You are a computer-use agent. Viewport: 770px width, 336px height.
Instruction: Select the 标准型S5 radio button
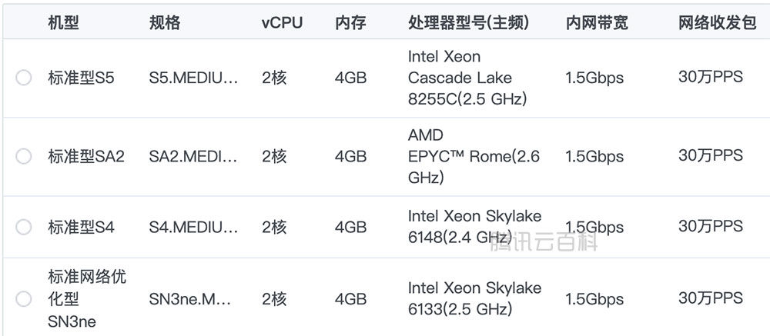click(24, 78)
